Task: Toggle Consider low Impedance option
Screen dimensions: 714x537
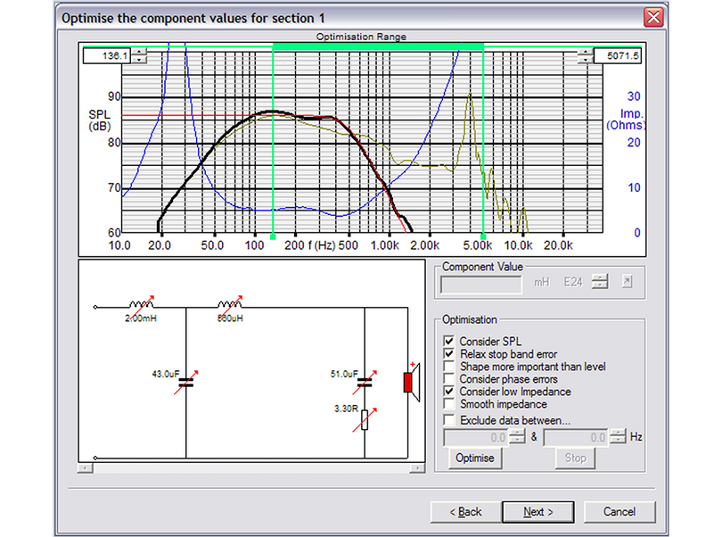Action: click(448, 392)
